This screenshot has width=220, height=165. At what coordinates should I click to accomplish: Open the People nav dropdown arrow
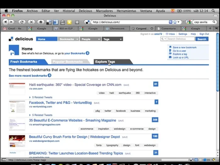99,39
